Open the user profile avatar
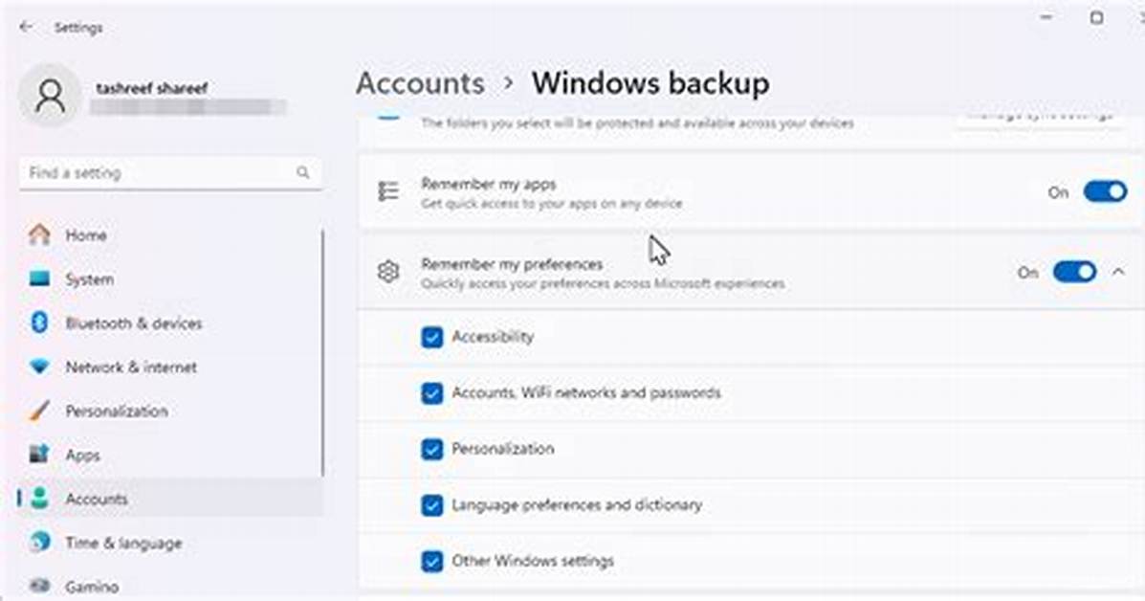Viewport: 1145px width, 601px height. point(50,95)
